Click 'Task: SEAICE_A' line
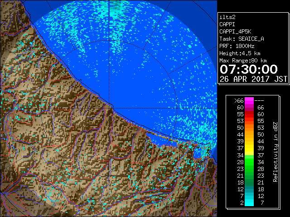Viewport: 290px width, 217px height. tap(242, 39)
